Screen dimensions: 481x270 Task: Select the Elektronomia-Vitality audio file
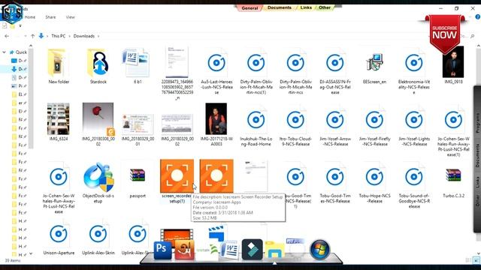pos(414,71)
